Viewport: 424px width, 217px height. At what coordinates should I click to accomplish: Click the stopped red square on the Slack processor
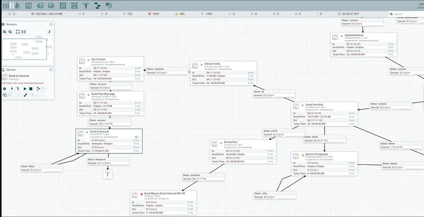tap(142, 194)
